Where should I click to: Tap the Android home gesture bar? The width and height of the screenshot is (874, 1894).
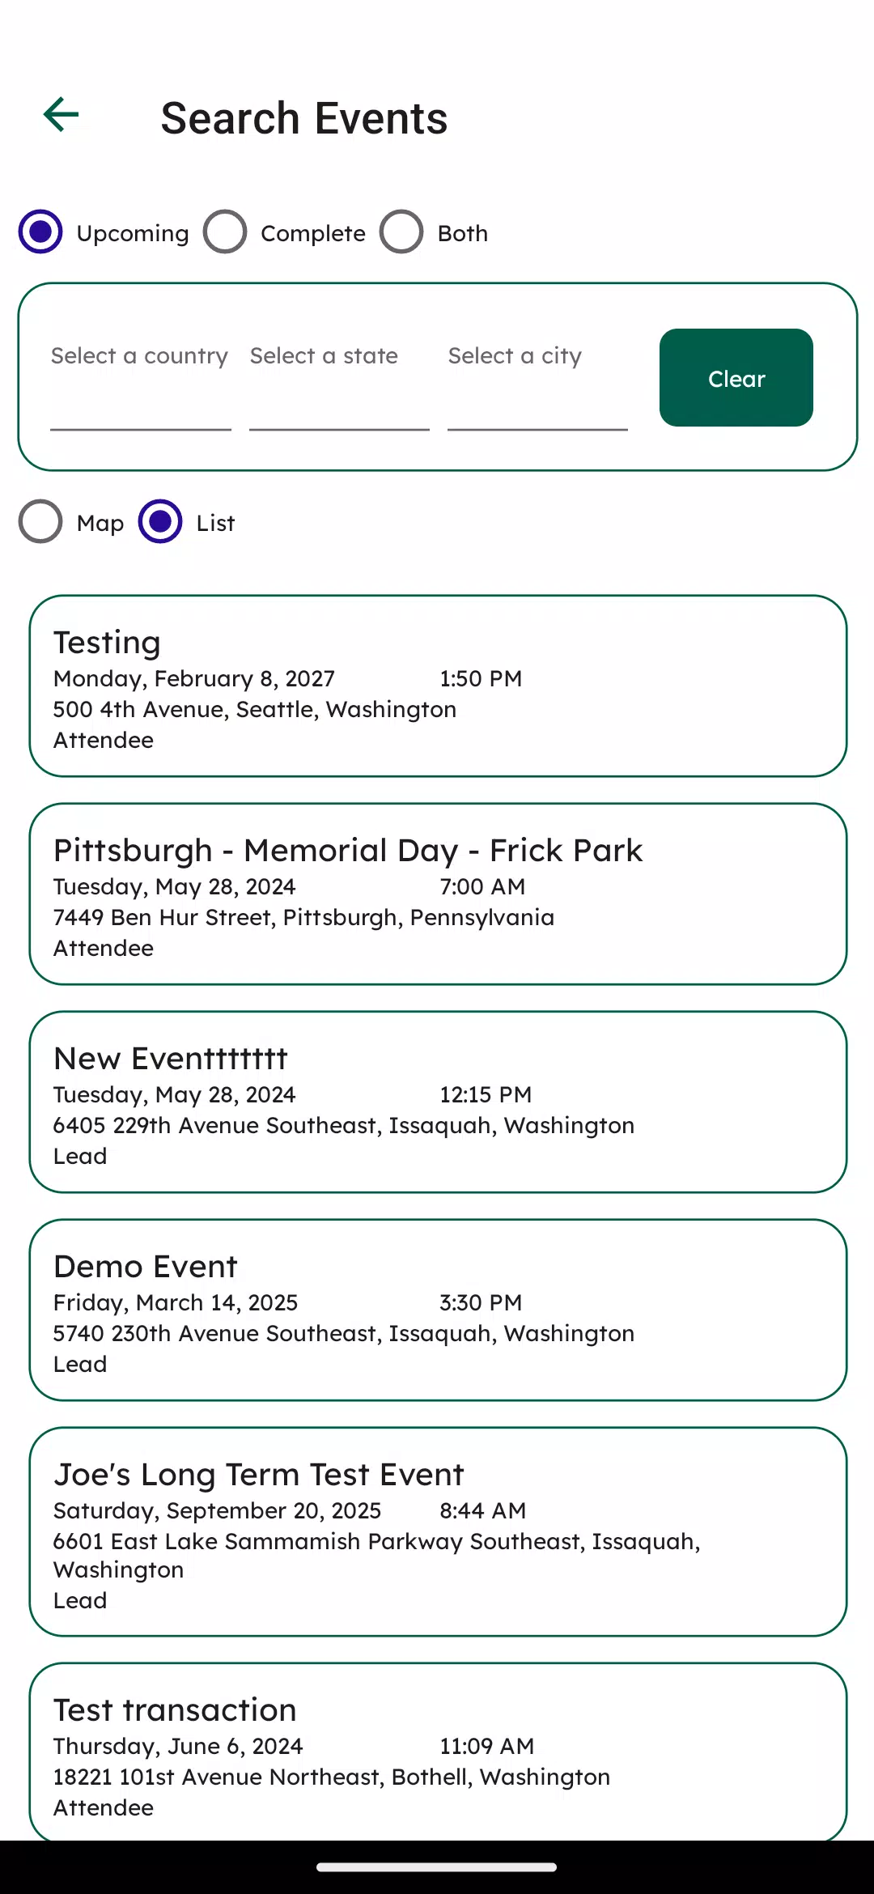(x=437, y=1867)
